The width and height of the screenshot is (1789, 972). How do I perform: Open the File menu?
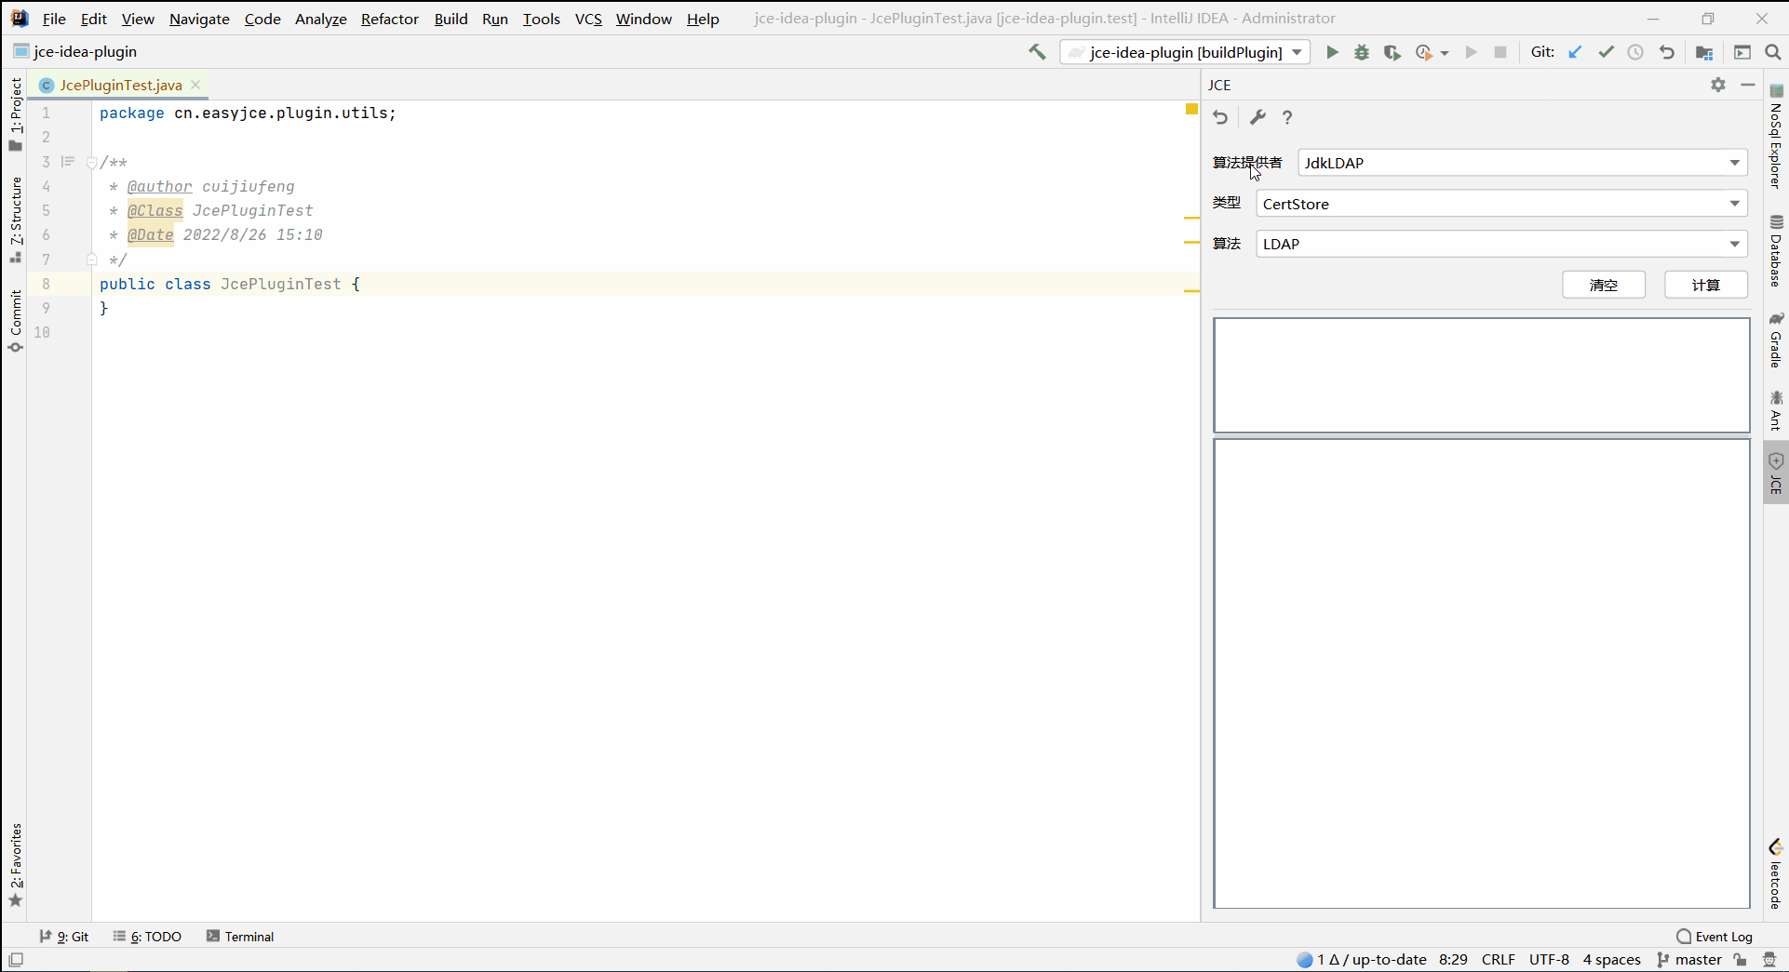[54, 19]
